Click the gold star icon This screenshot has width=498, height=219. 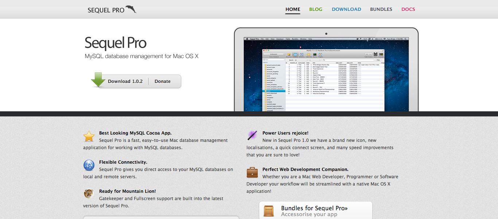coord(89,136)
